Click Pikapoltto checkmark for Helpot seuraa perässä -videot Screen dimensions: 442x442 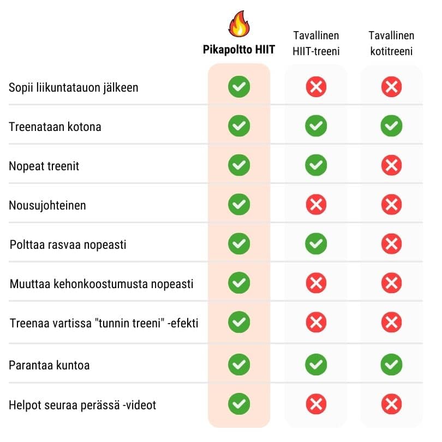[239, 404]
